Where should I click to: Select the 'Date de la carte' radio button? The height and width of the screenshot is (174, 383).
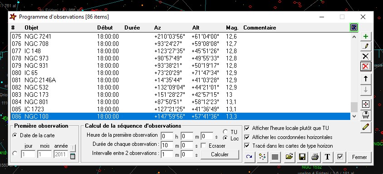coord(15,135)
